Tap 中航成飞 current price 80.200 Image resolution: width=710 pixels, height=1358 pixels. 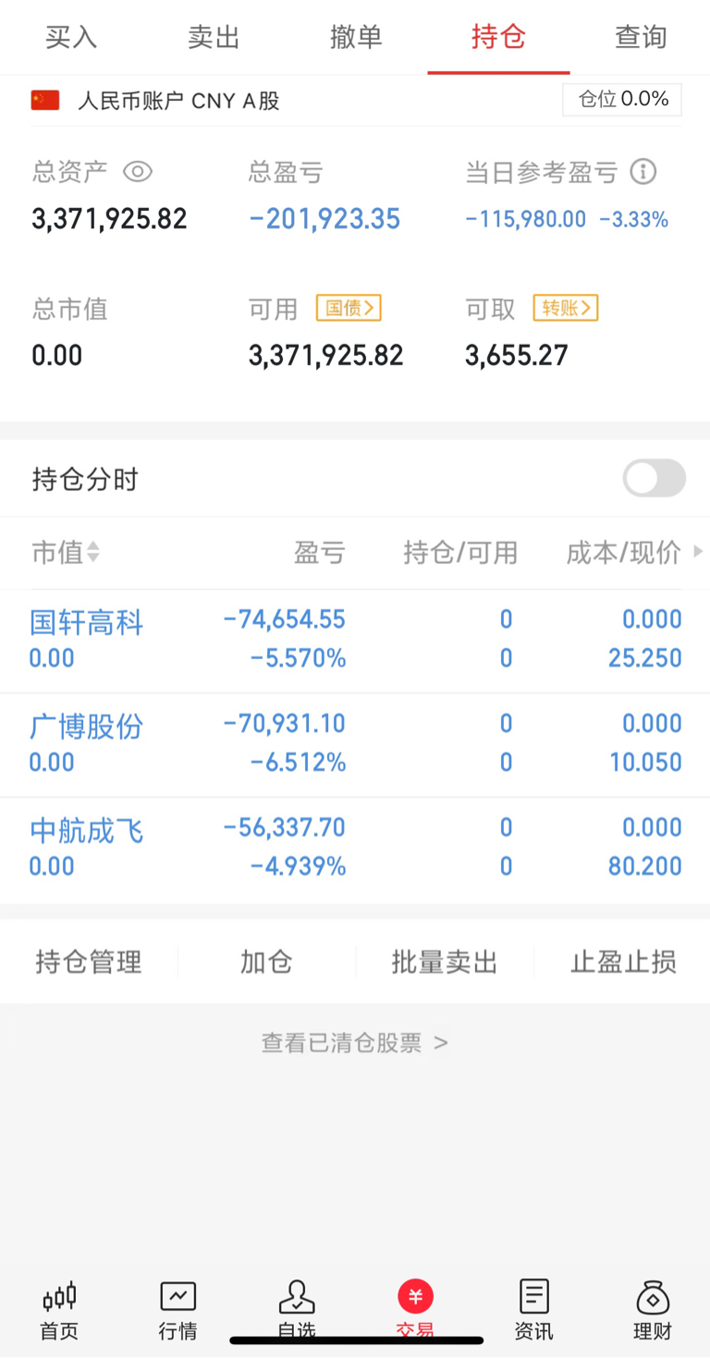645,866
